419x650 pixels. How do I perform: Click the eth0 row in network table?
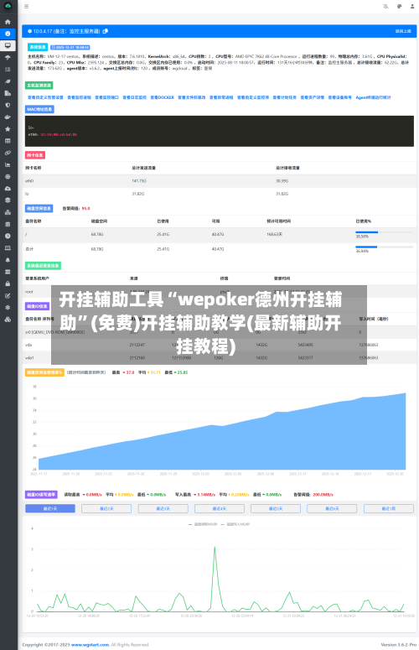[220, 180]
